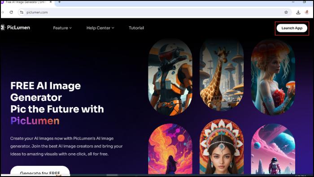Click the Launch App button
Screen dimensions: 314x177
292,28
